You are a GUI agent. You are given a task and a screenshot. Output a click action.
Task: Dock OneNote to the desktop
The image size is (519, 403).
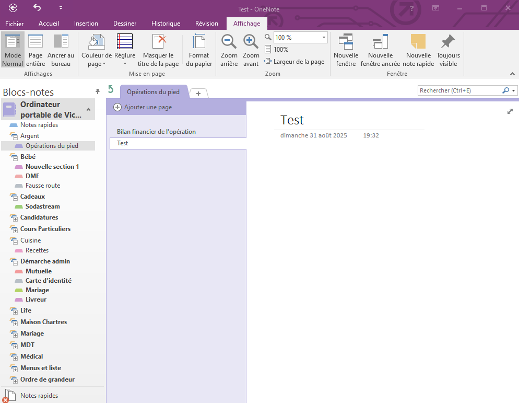click(x=61, y=50)
